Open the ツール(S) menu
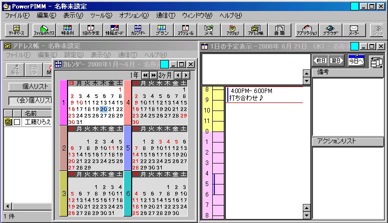This screenshot has height=223, width=388. pos(101,15)
